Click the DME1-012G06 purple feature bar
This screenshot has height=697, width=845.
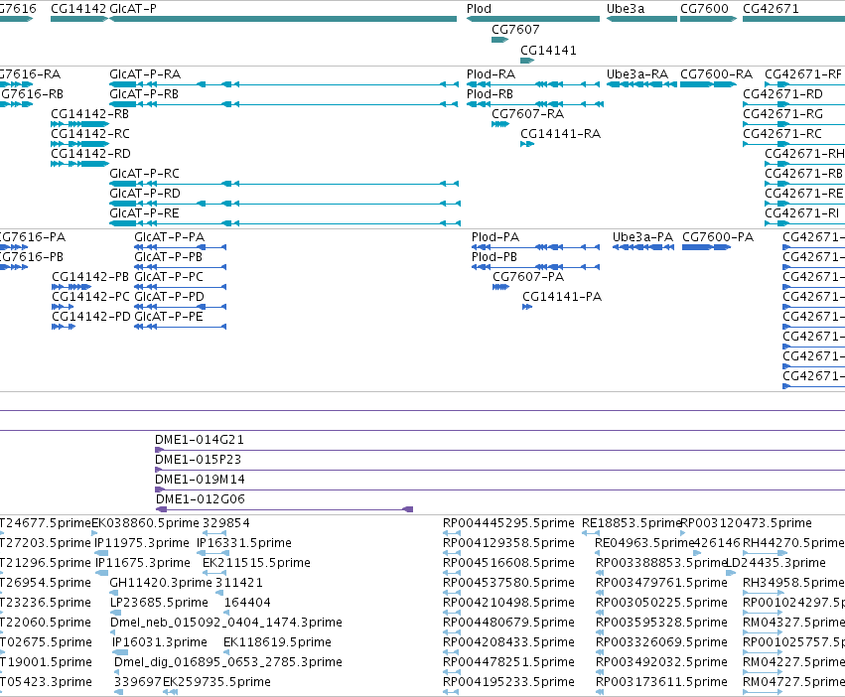click(x=284, y=509)
